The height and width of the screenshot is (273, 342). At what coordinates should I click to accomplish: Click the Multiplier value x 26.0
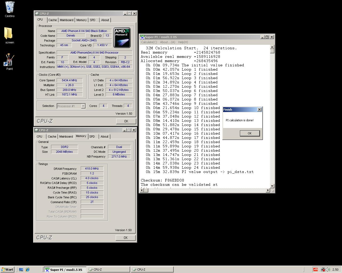[x=69, y=85]
